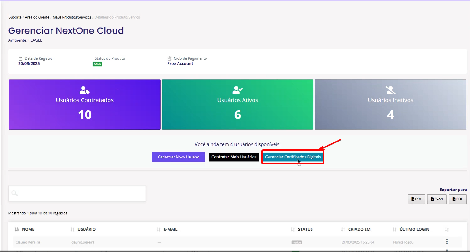The width and height of the screenshot is (470, 252).
Task: Go to Área do Cliente breadcrumb
Action: tap(37, 17)
